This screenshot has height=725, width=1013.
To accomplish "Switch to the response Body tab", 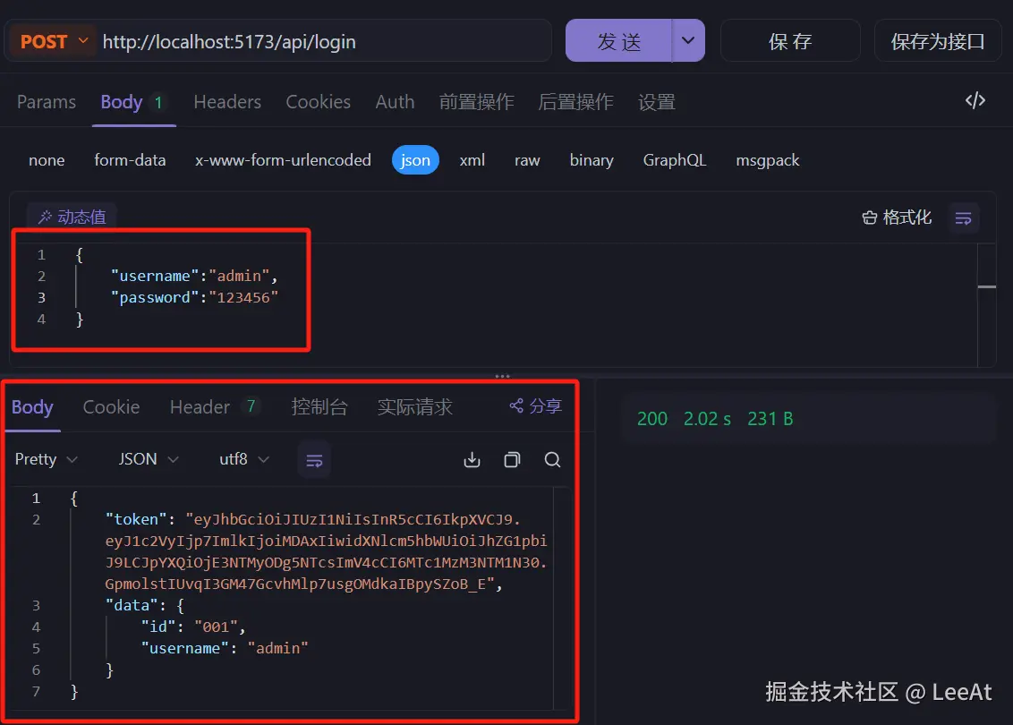I will point(32,407).
